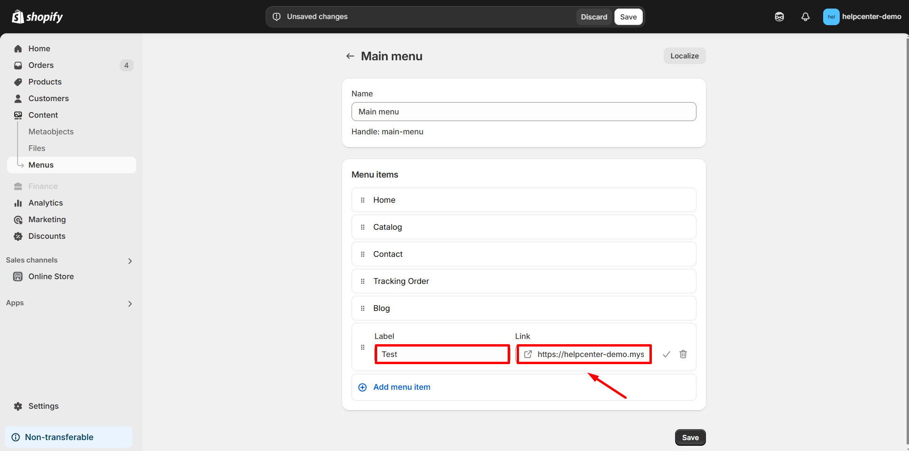Viewport: 909px width, 451px height.
Task: Open the Sidekick assistant icon
Action: point(779,17)
